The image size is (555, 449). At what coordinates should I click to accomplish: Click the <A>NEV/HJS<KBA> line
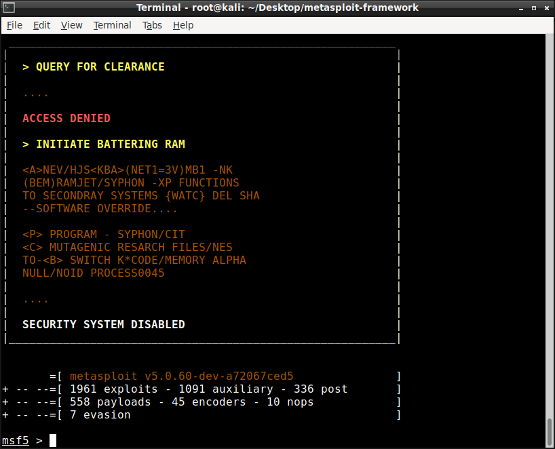point(128,170)
